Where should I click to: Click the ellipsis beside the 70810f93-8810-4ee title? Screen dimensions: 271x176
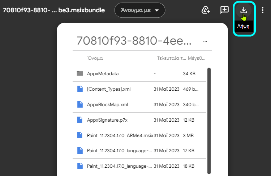[x=205, y=41]
